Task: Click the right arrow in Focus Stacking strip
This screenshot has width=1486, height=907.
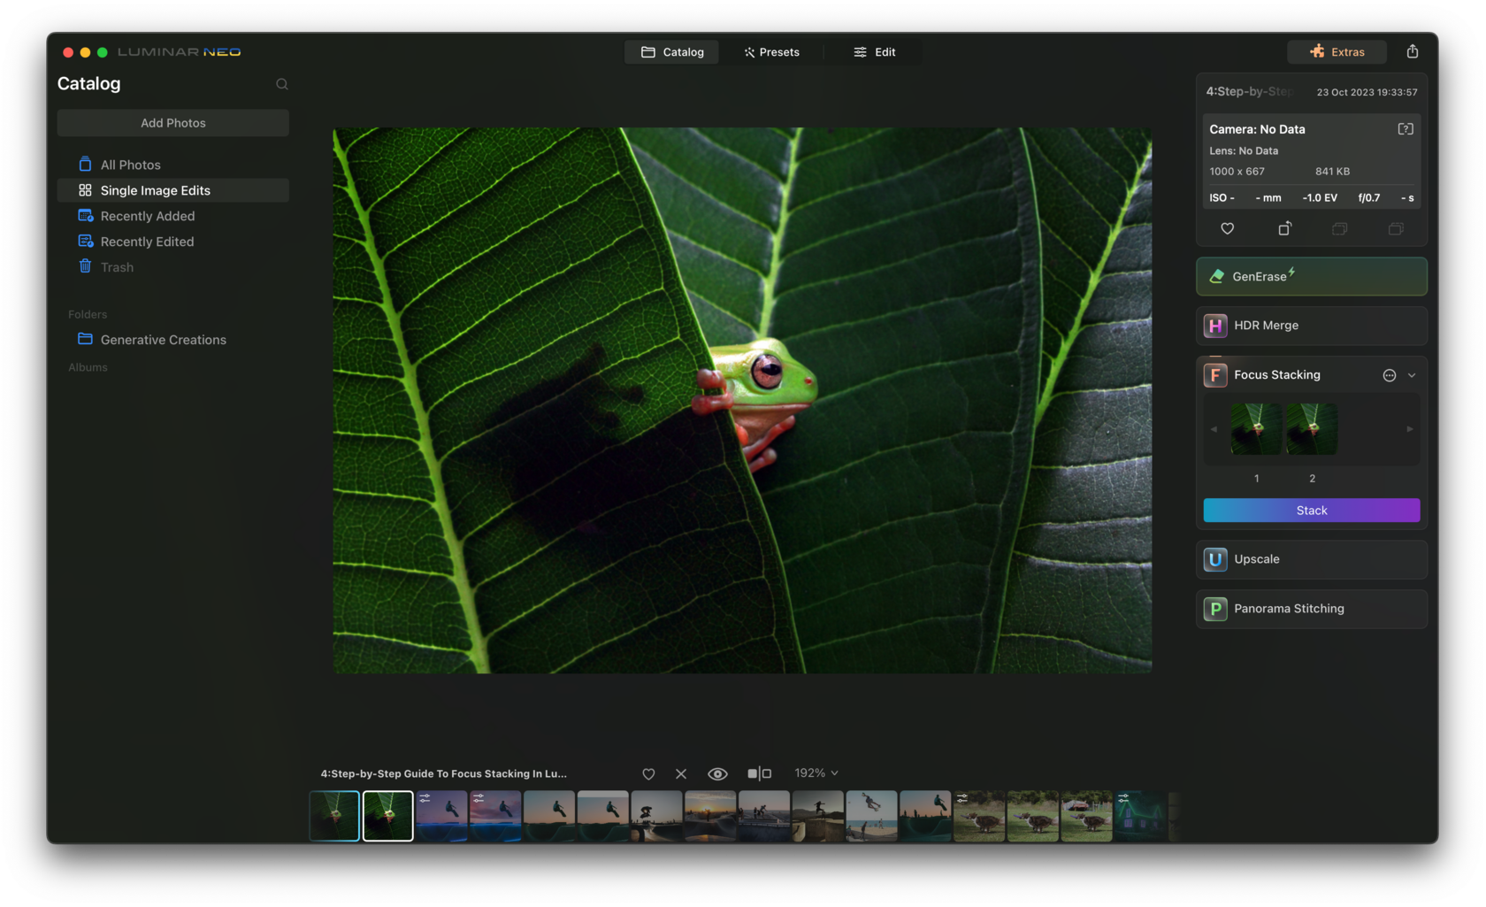Action: point(1410,428)
